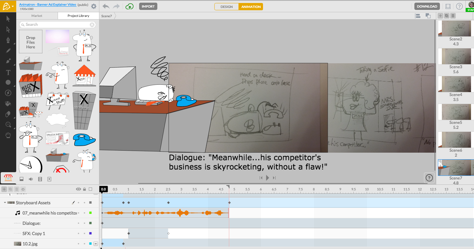The height and width of the screenshot is (249, 474).
Task: Open the video library filmstrip icon
Action: point(40,179)
